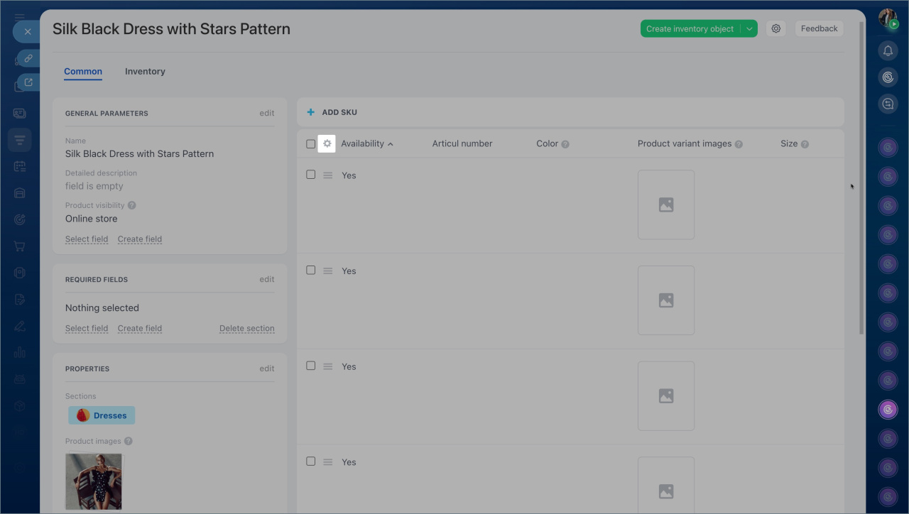This screenshot has height=514, width=909.
Task: Open the notifications bell icon
Action: (x=888, y=50)
